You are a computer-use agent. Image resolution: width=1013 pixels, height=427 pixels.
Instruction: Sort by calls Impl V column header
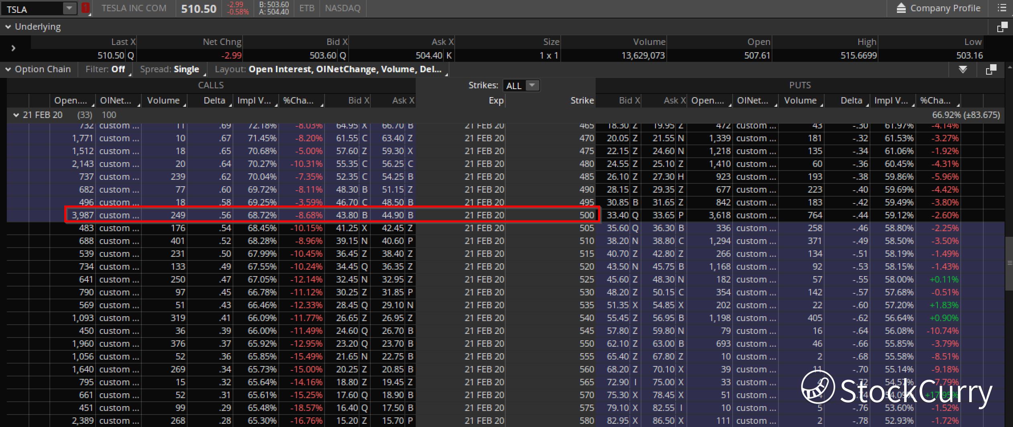[256, 100]
